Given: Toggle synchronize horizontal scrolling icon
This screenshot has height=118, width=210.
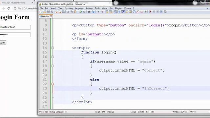Looking at the screenshot, I should click(111, 12).
